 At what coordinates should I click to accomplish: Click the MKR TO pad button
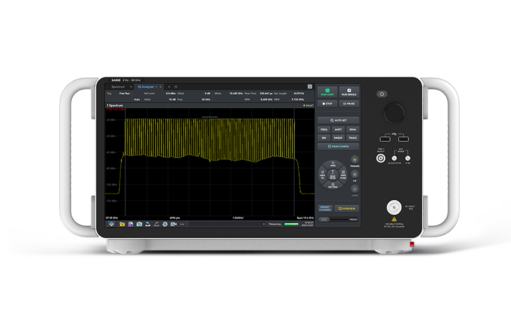[x=323, y=176]
